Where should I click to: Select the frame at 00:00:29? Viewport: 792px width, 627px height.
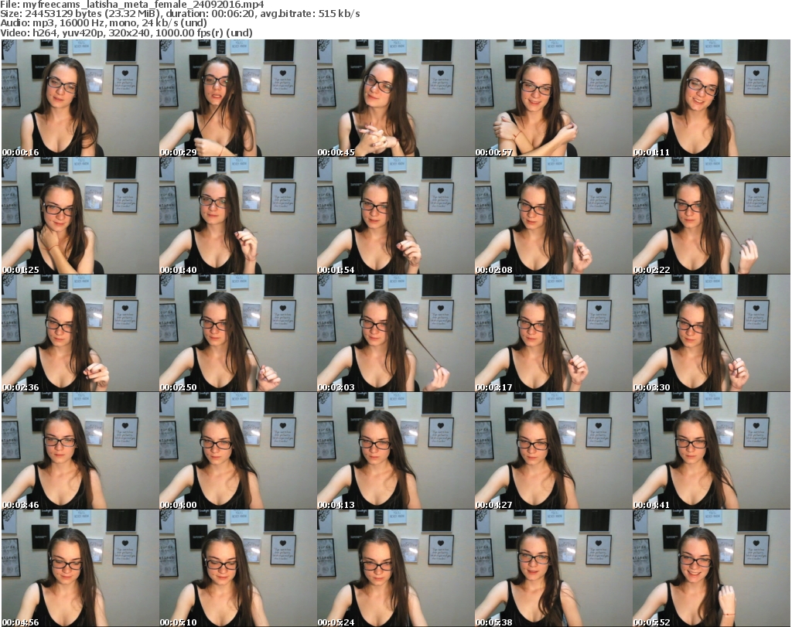pyautogui.click(x=237, y=98)
